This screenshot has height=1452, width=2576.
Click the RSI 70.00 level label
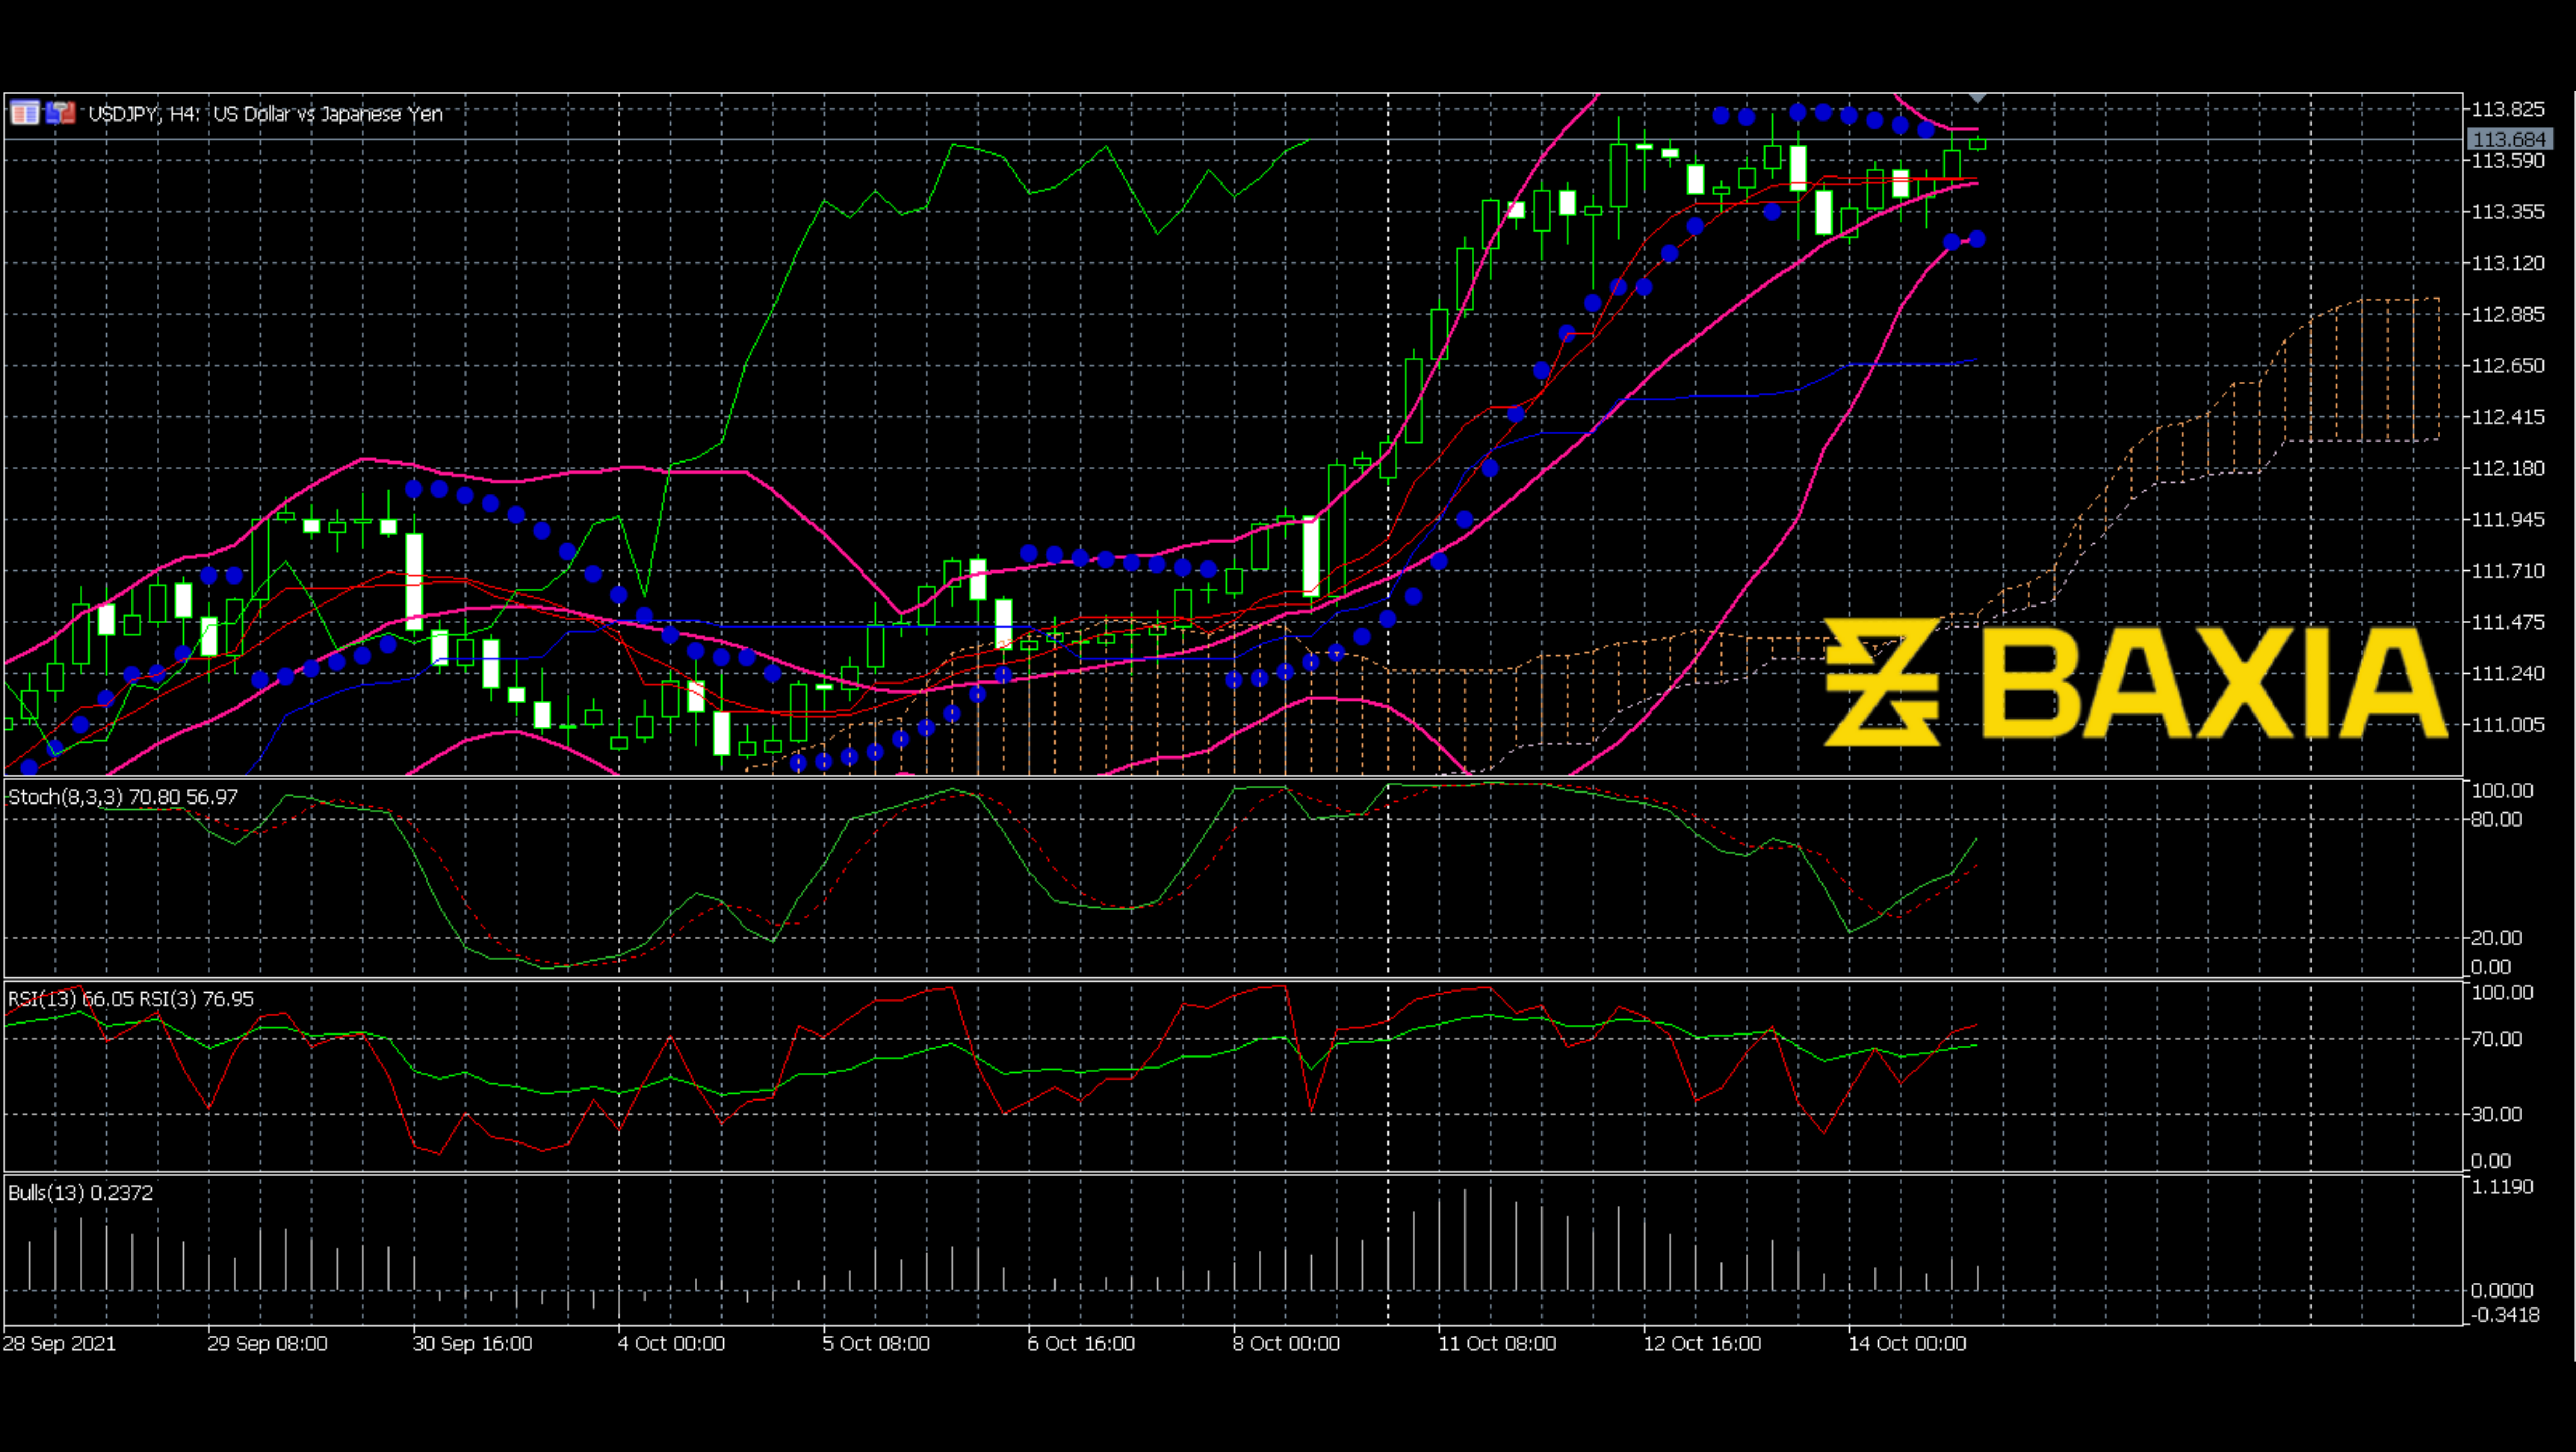point(2497,1040)
